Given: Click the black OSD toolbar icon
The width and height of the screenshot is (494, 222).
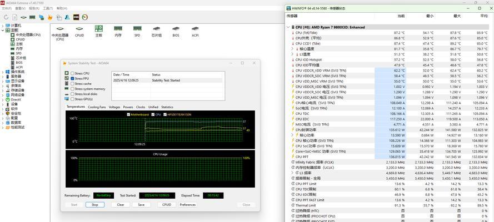Looking at the screenshot, I should [x=76, y=17].
